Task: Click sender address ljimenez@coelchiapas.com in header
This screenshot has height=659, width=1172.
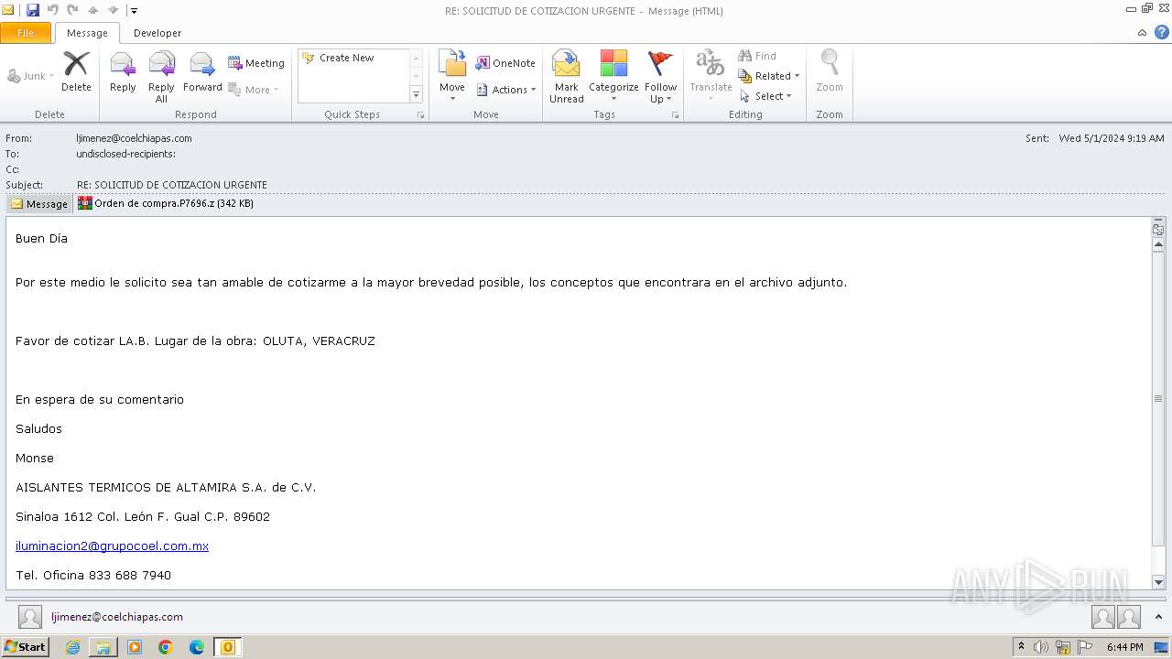Action: [x=134, y=138]
